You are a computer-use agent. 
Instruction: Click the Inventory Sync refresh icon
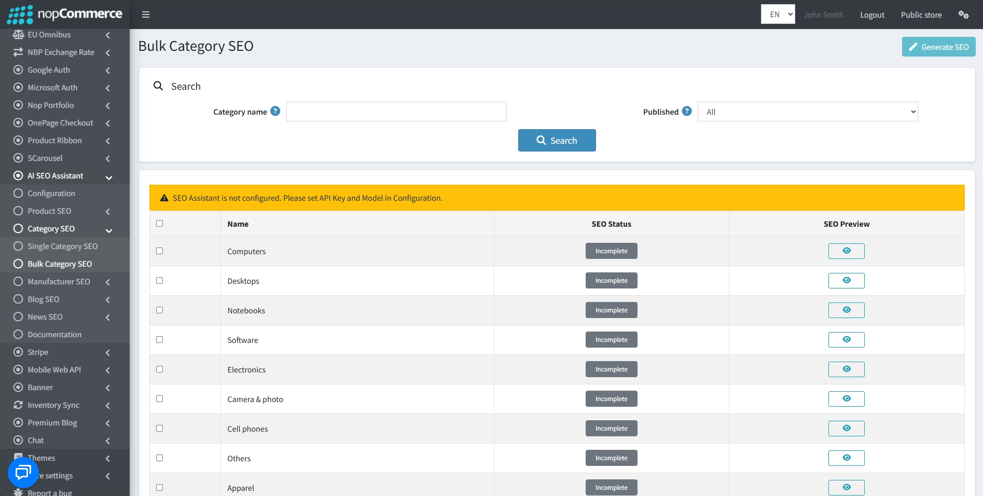click(x=18, y=405)
